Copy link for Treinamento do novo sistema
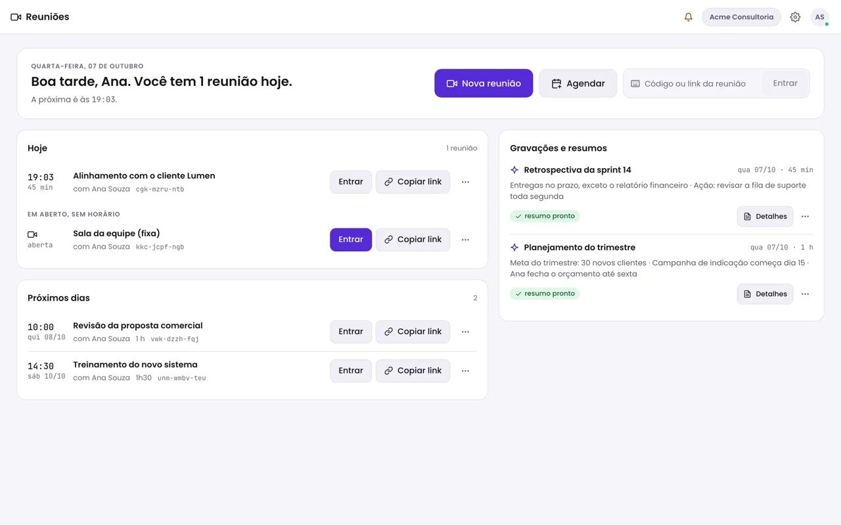The width and height of the screenshot is (841, 525). point(413,371)
